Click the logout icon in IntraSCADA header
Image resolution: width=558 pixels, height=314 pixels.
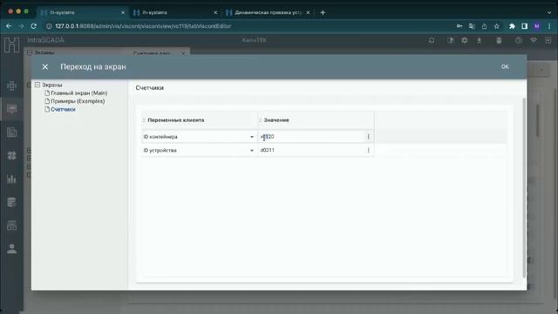[548, 40]
